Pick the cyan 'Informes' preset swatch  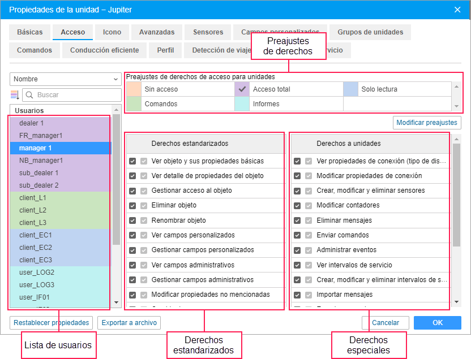pyautogui.click(x=242, y=104)
